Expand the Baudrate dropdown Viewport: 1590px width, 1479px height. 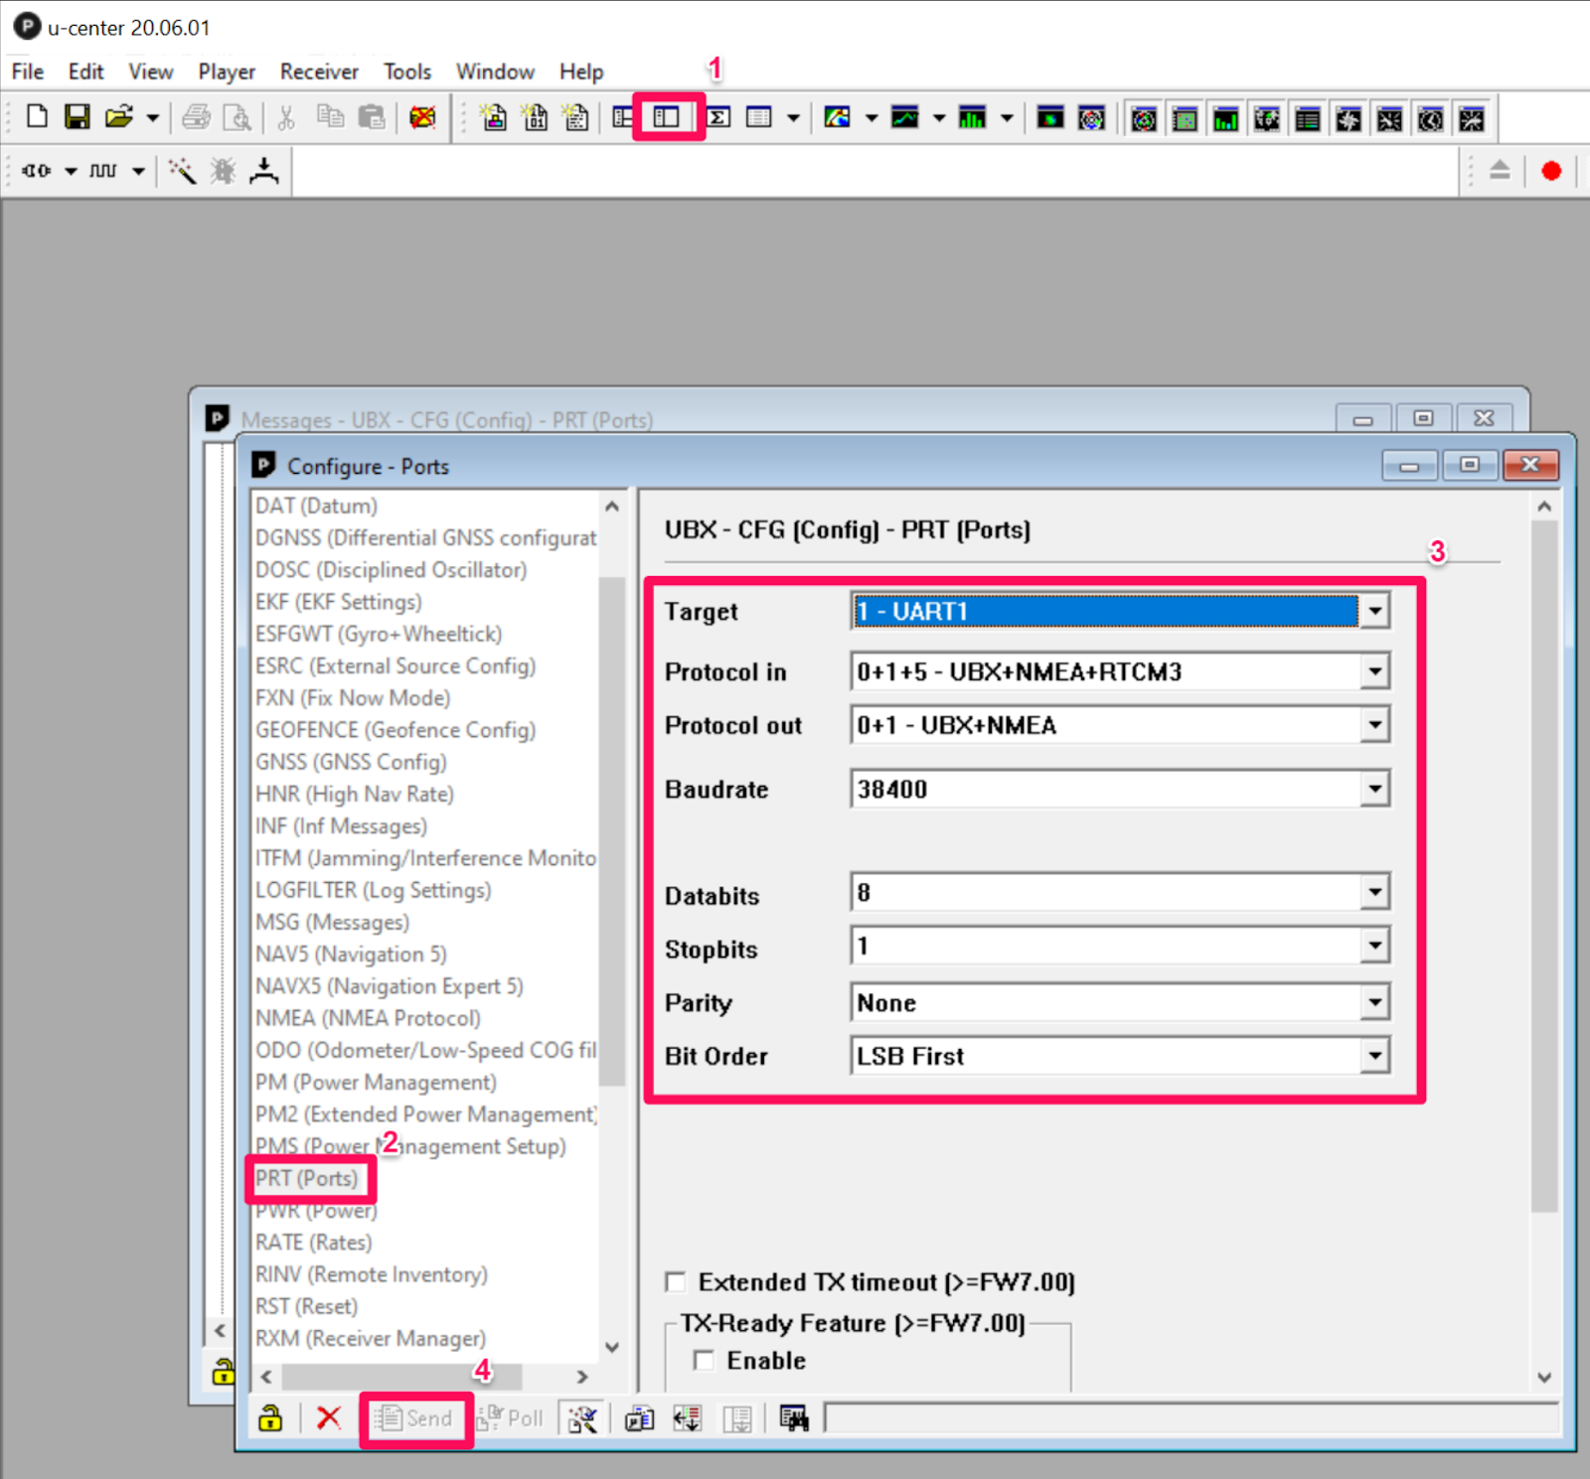click(x=1374, y=790)
